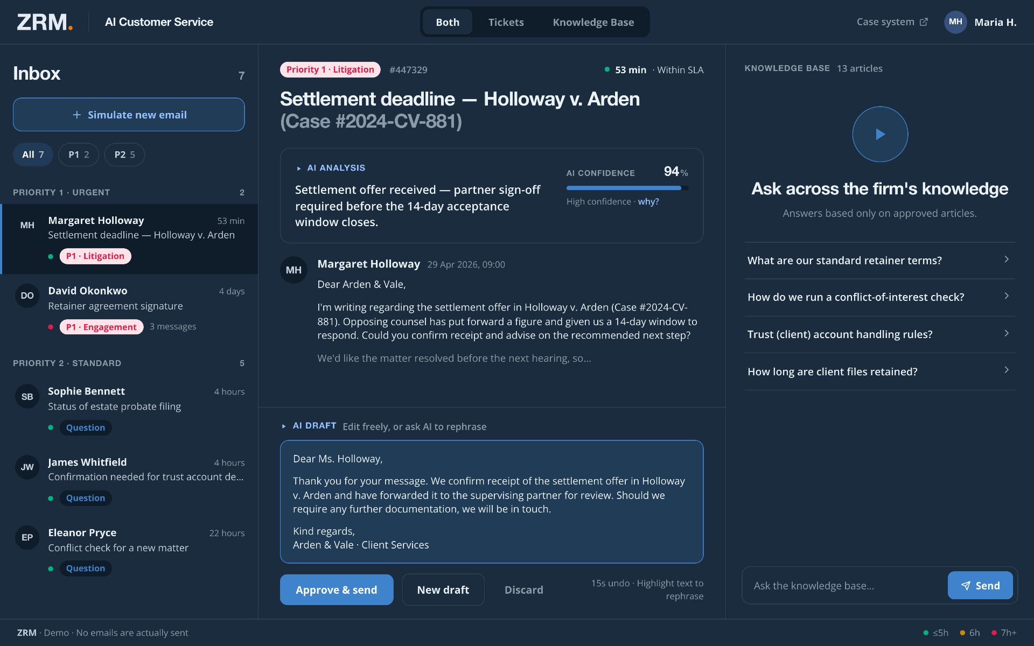The height and width of the screenshot is (646, 1034).
Task: Open Margaret Holloway's settlement deadline ticket
Action: click(x=130, y=239)
